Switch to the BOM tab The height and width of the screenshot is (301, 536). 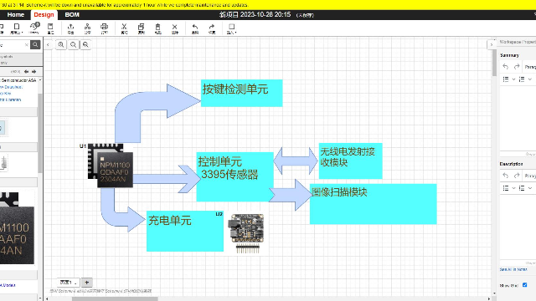(x=72, y=15)
